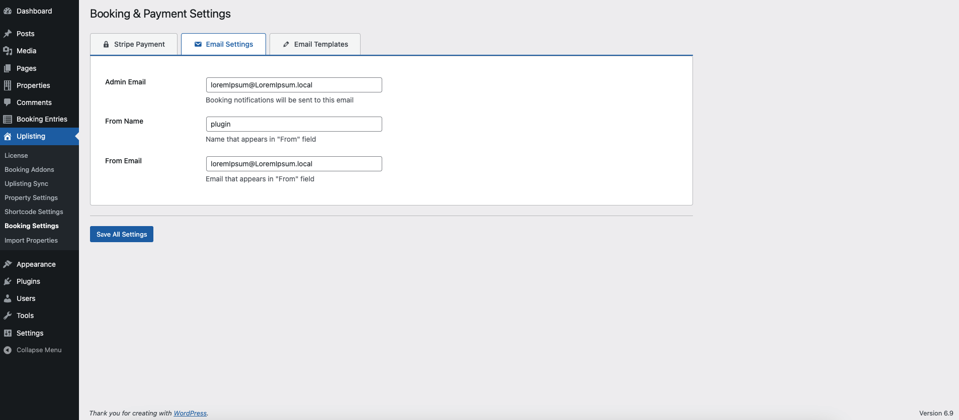Click the Properties building icon
This screenshot has height=420, width=959.
[x=8, y=85]
